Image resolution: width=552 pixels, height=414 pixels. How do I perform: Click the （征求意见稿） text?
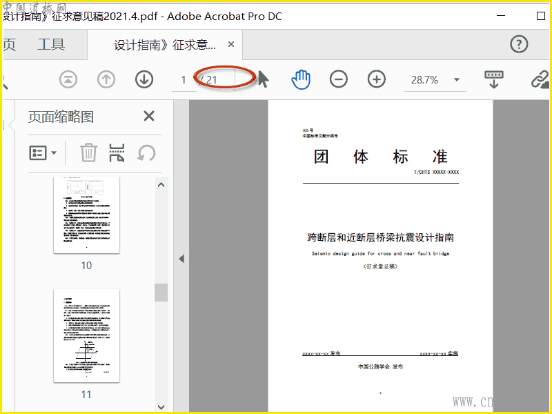[x=381, y=266]
